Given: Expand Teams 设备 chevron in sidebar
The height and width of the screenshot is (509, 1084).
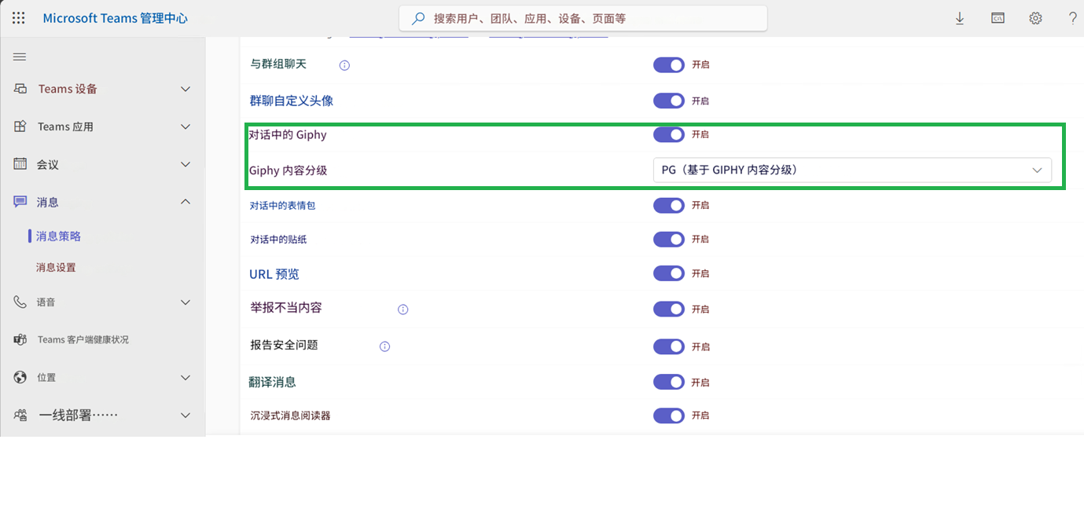Looking at the screenshot, I should 186,89.
